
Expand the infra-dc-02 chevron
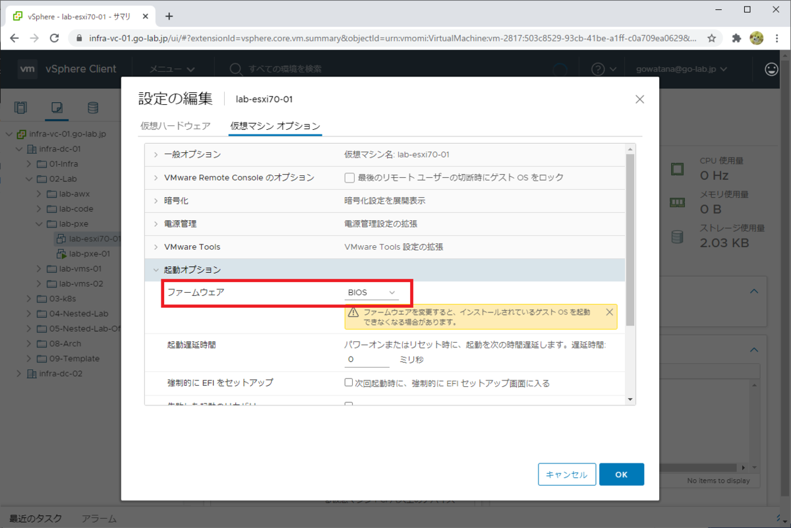click(x=18, y=374)
